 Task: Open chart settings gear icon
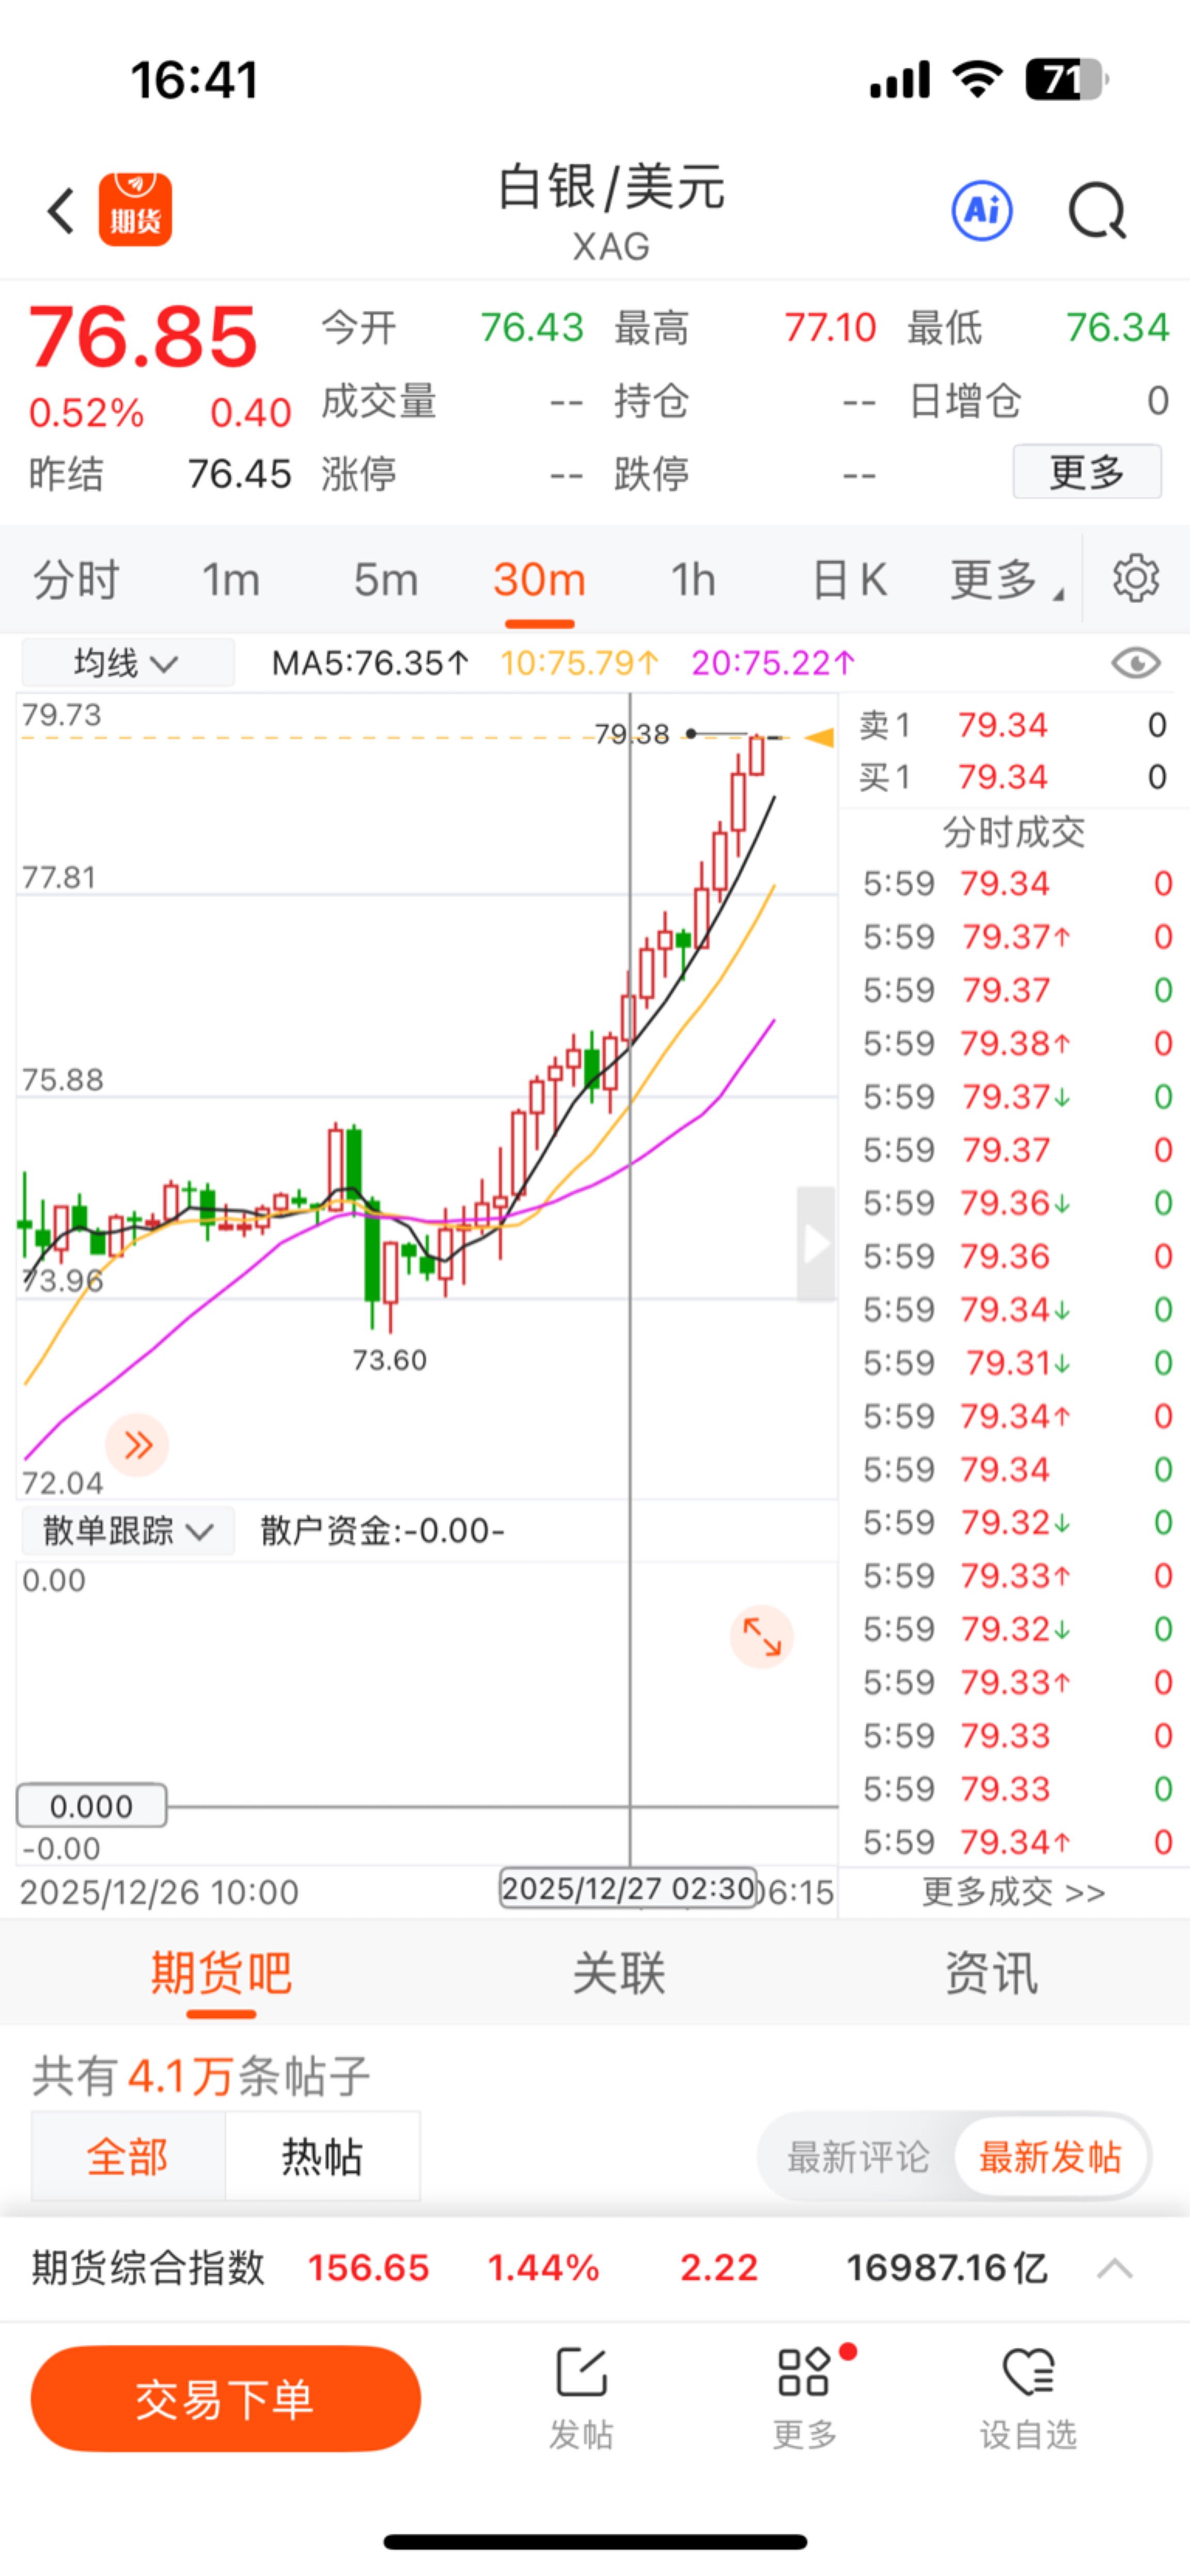tap(1135, 579)
